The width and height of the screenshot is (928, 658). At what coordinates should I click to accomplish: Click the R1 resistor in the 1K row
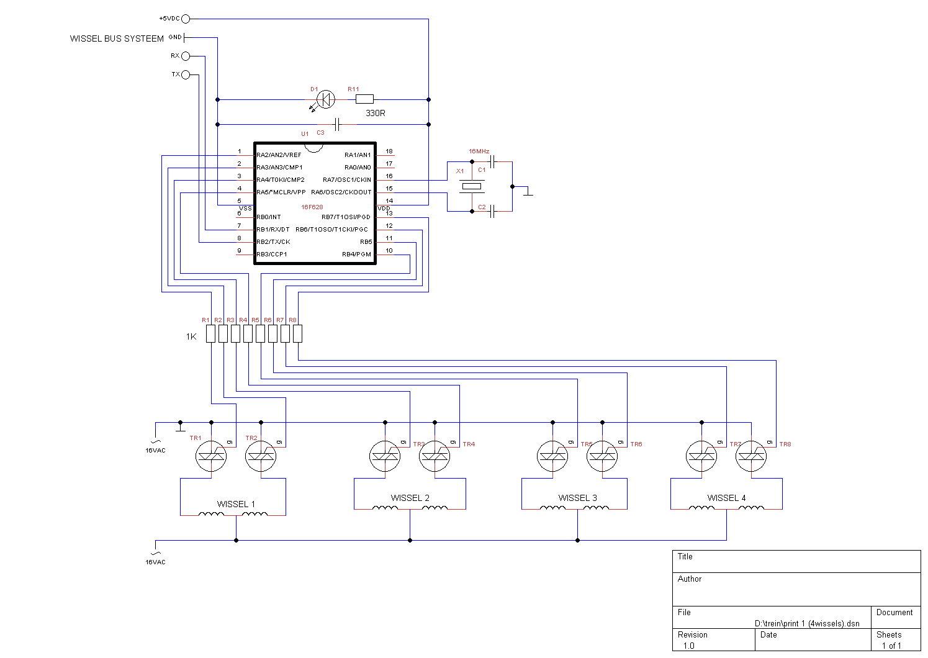point(211,334)
